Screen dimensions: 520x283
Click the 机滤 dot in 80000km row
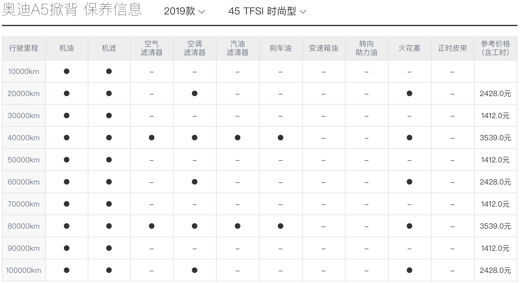click(x=109, y=226)
